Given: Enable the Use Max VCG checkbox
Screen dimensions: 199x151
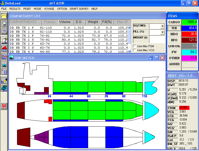Looking at the screenshot, I should click(134, 50).
